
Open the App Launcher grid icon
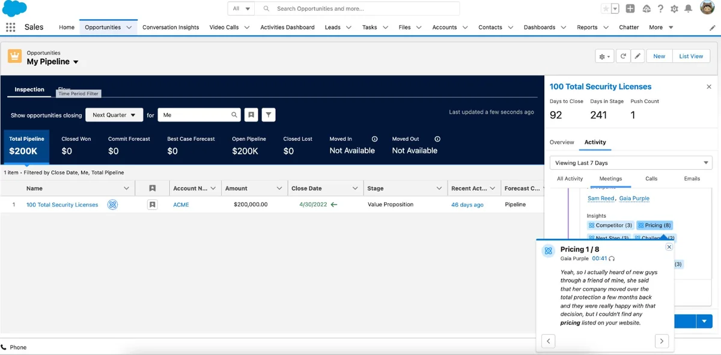point(10,27)
